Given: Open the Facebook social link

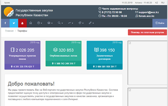Looking at the screenshot, I should [5, 23].
